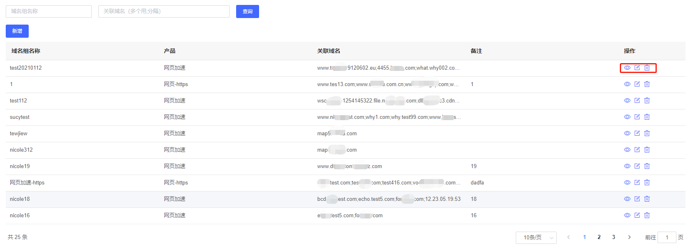Select the nicole18 name cell
The image size is (692, 248).
(20, 199)
